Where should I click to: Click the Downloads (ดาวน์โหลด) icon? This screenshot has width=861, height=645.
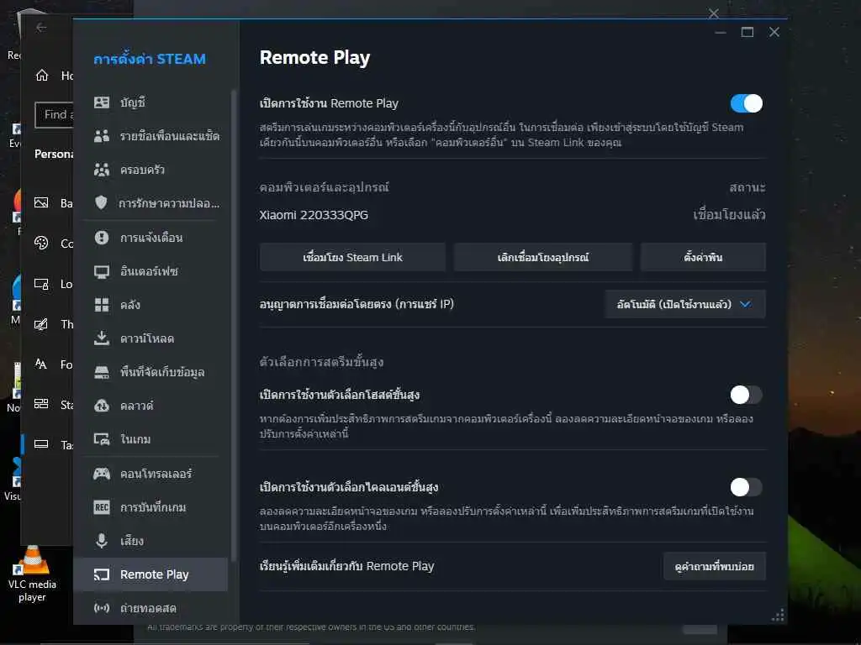(102, 338)
